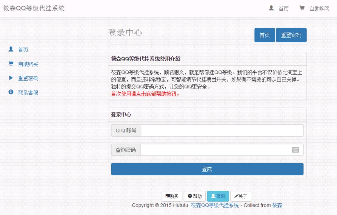
Task: Focus the QQ账号 input field
Action: point(222,130)
